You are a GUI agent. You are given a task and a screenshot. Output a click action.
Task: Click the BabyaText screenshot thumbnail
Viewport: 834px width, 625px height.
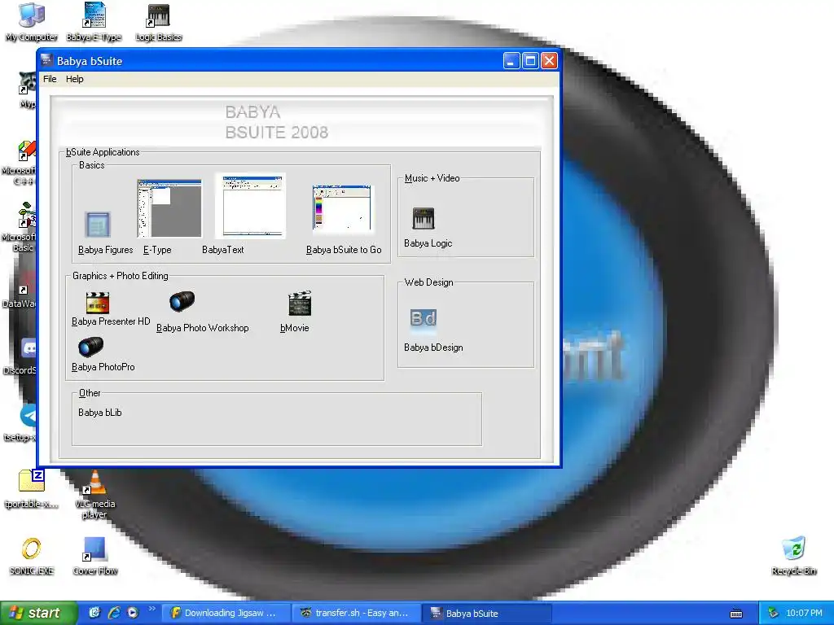[x=251, y=206]
